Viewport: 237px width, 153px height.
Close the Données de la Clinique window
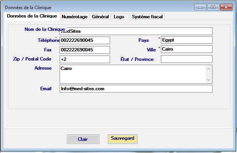[226, 7]
